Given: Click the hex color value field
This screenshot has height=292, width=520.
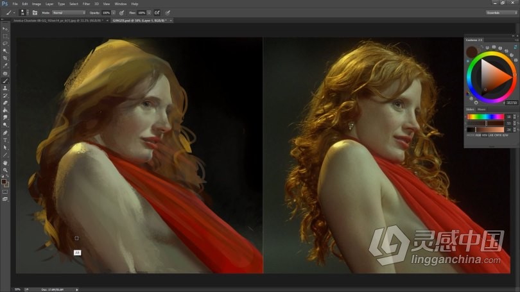Looking at the screenshot, I should pos(512,103).
